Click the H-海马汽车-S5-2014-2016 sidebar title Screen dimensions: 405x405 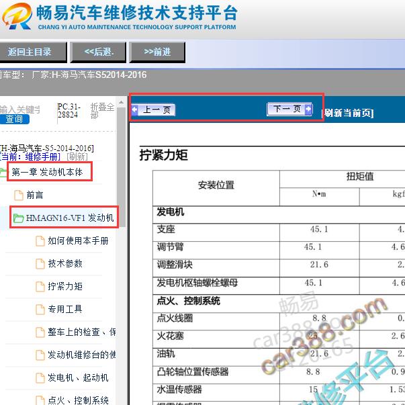coord(47,148)
